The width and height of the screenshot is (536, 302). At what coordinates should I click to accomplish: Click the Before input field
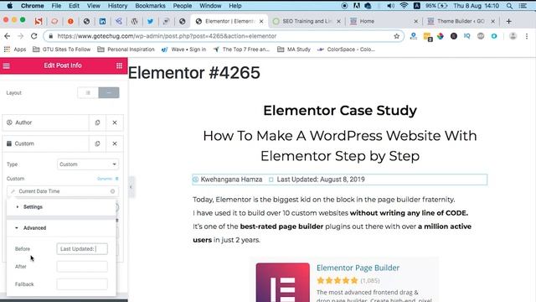click(x=82, y=249)
